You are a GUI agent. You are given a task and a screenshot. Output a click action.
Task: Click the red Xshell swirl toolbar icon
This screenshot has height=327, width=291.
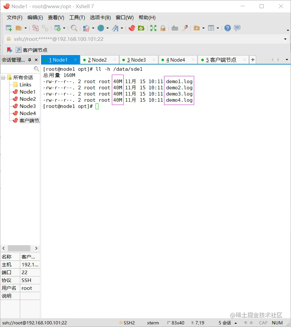(132, 28)
